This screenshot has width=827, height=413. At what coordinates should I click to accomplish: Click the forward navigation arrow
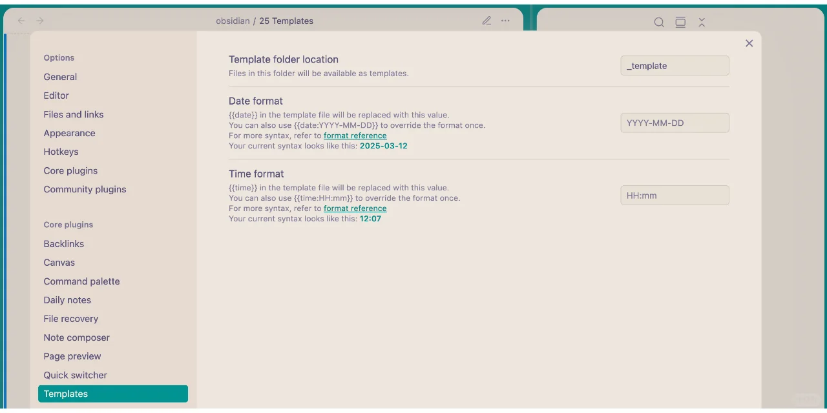point(40,21)
